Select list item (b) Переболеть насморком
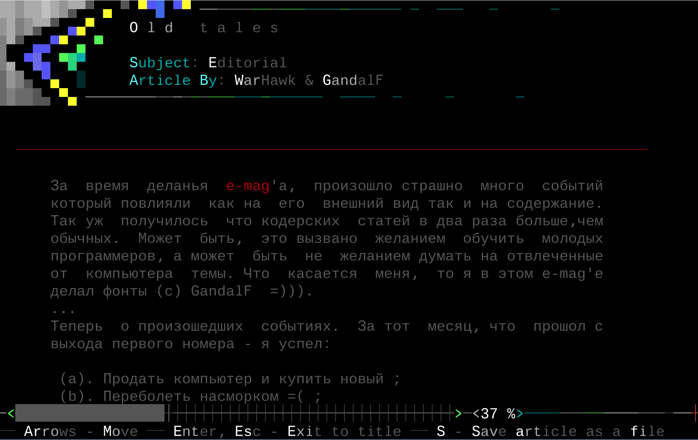 pyautogui.click(x=190, y=396)
